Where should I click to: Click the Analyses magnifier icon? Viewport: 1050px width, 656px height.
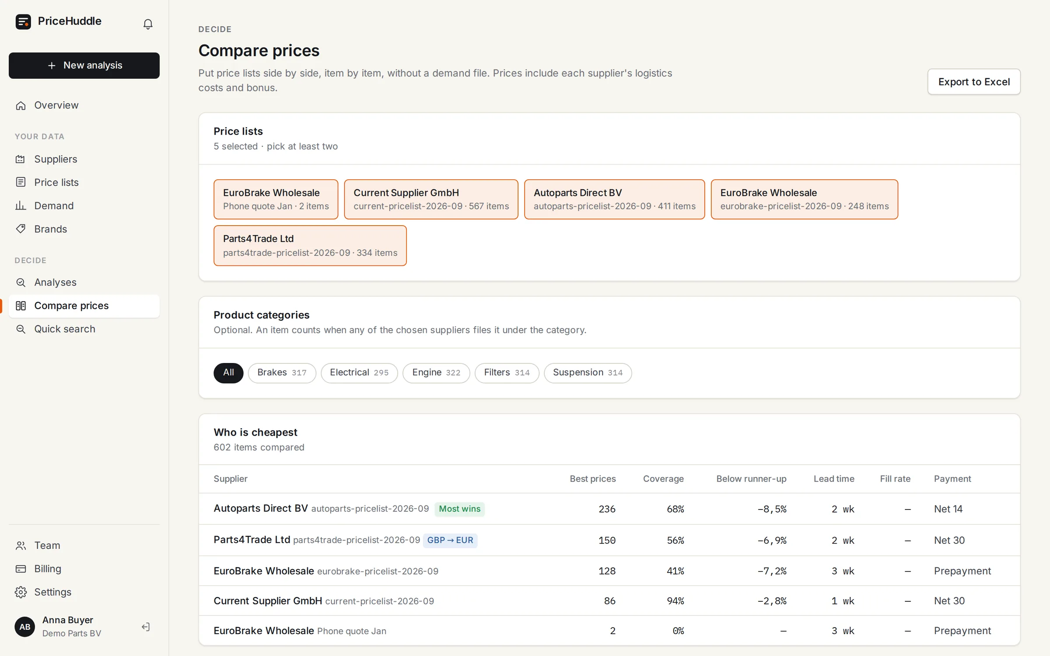pyautogui.click(x=21, y=283)
